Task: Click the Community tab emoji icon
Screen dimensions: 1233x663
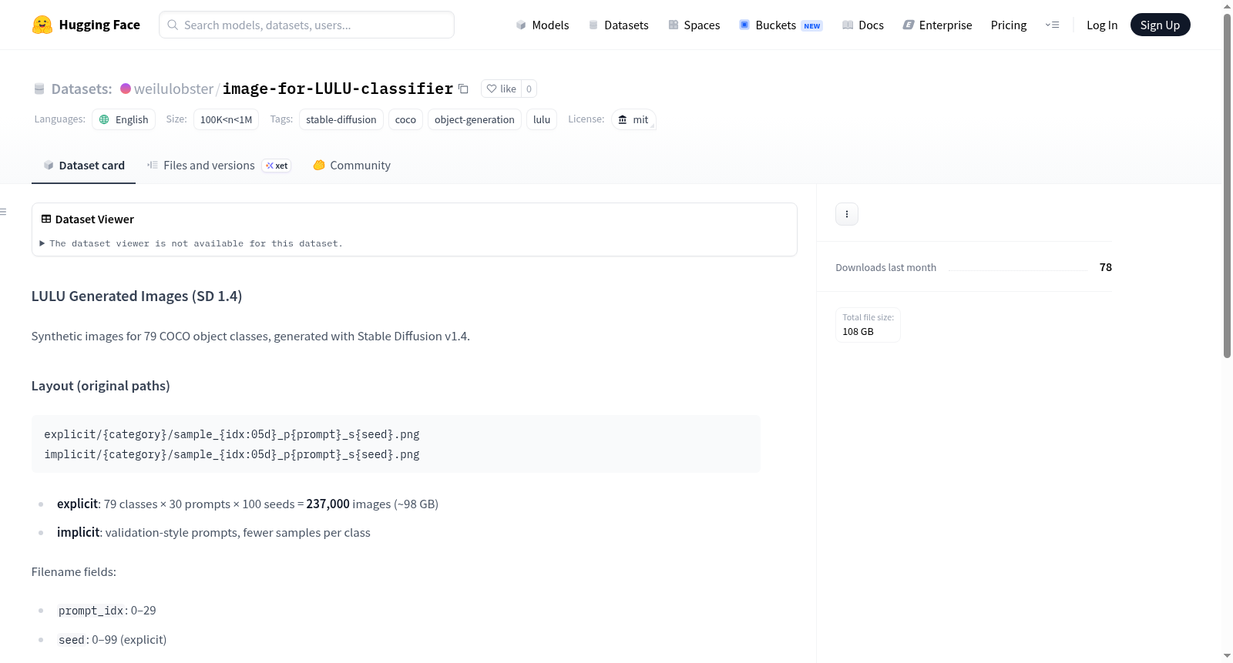Action: (x=319, y=165)
